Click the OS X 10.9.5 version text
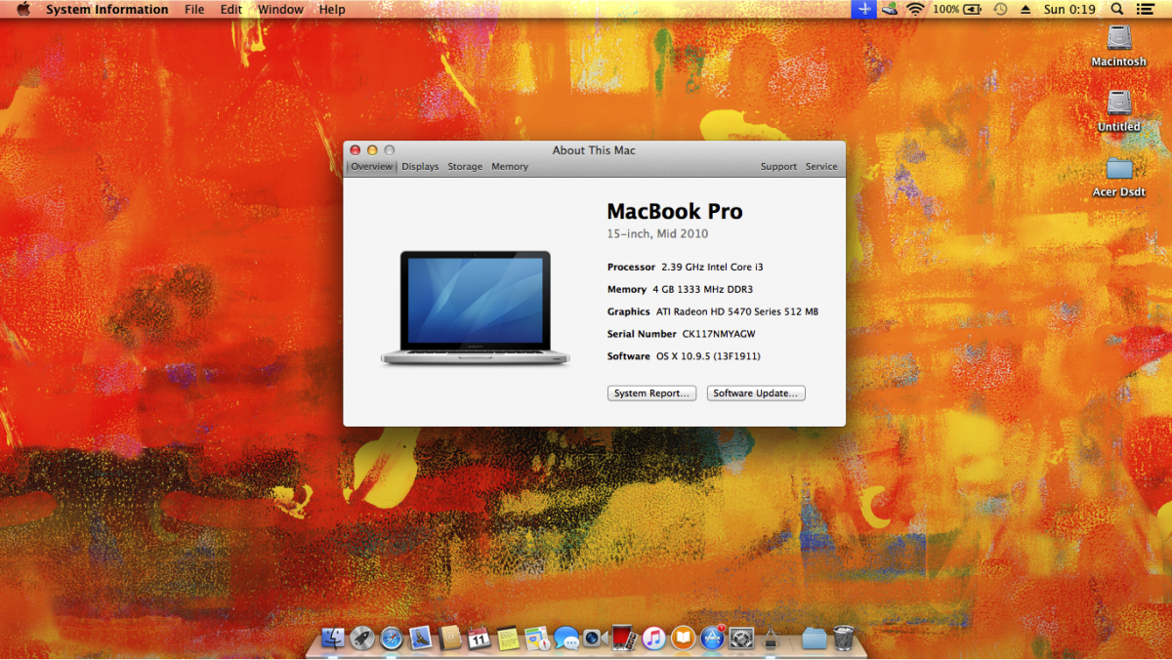 pyautogui.click(x=708, y=356)
